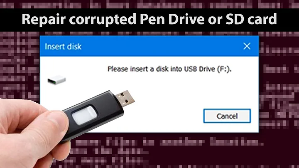Viewport: 299px width, 168px height.
Task: Click the "USB Drive" words in the message
Action: coord(199,69)
